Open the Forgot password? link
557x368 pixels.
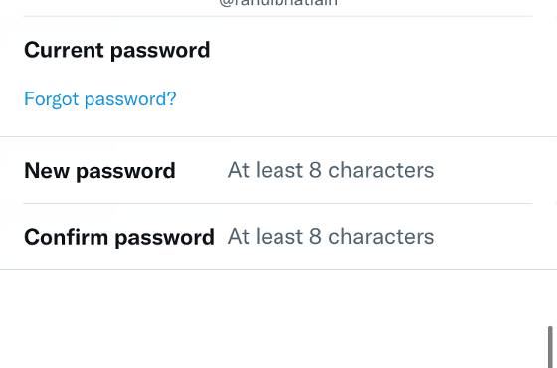(x=100, y=99)
